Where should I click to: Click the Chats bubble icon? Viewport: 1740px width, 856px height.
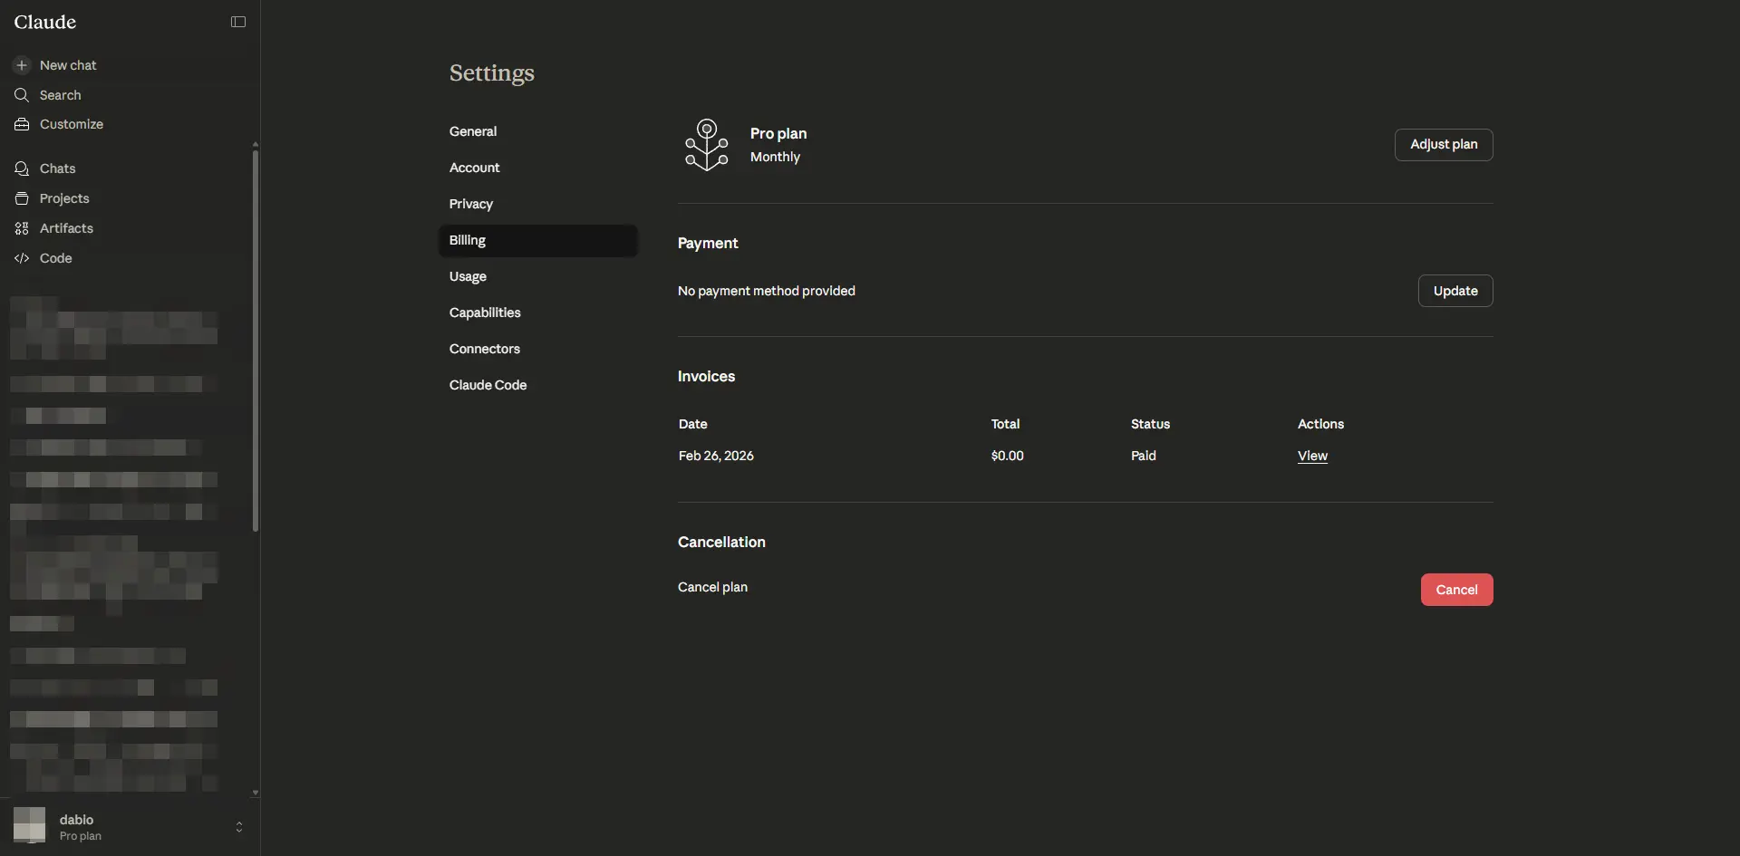point(22,168)
